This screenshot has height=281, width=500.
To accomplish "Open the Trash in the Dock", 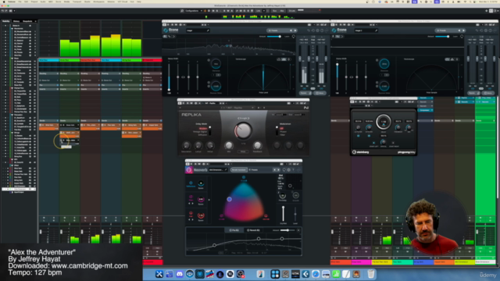I will point(370,274).
